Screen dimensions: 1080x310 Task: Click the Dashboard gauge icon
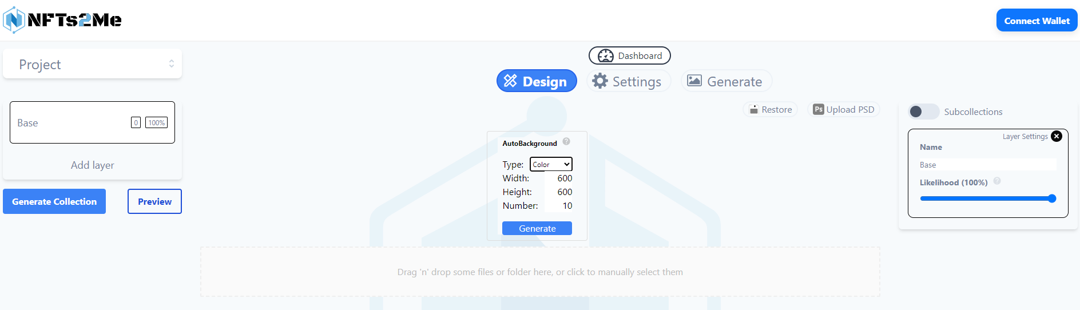point(605,55)
